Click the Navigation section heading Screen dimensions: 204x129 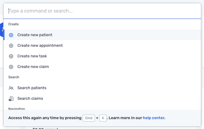click(17, 109)
